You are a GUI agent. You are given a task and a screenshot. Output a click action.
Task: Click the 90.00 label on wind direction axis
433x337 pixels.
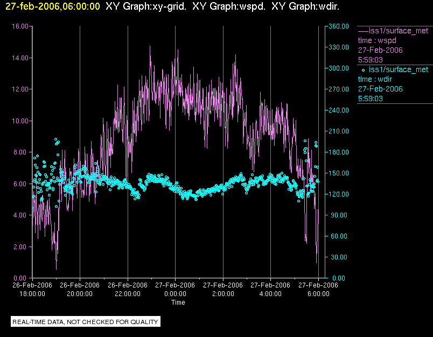339,215
